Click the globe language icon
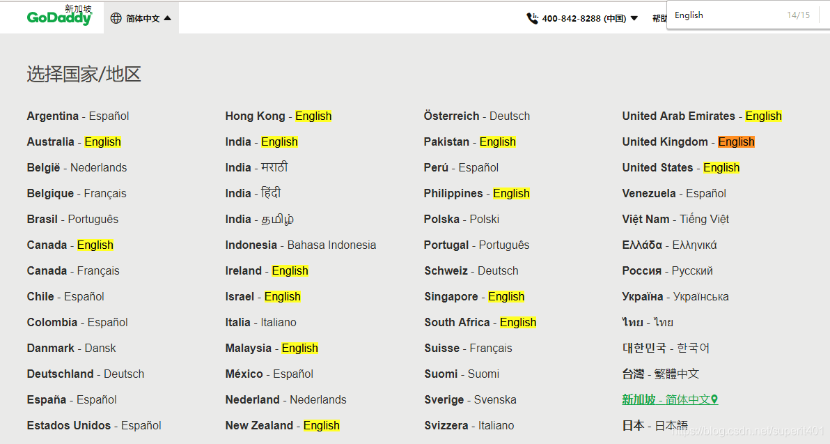Viewport: 830px width, 444px height. (x=116, y=18)
